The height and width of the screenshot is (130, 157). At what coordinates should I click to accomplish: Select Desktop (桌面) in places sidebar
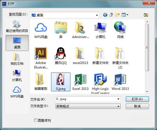17,43
